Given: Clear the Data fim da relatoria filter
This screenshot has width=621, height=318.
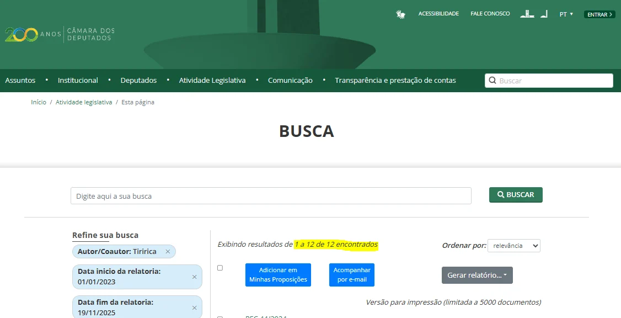Looking at the screenshot, I should pyautogui.click(x=194, y=308).
